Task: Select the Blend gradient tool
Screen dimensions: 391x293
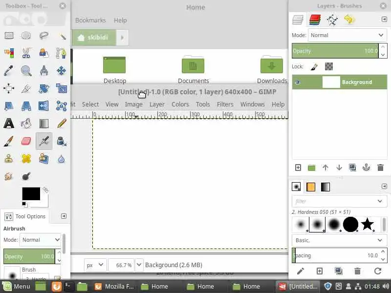Action: 44,124
